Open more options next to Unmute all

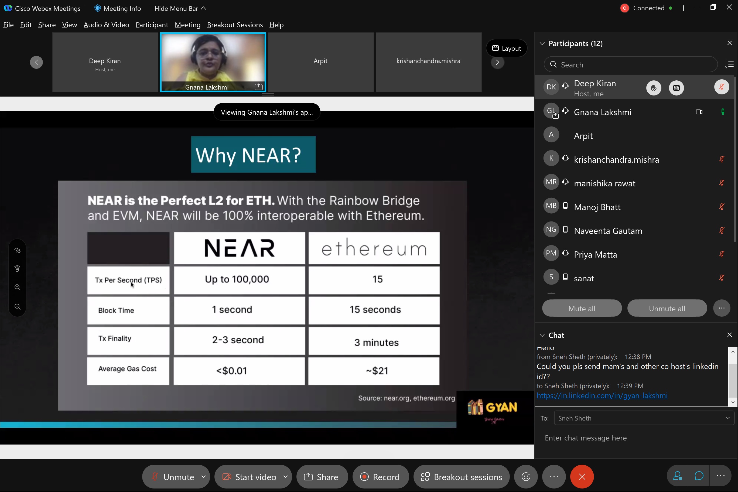click(721, 308)
